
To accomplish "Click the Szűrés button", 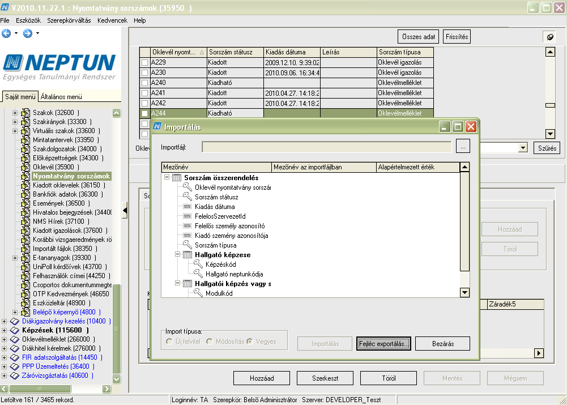I will pyautogui.click(x=547, y=148).
